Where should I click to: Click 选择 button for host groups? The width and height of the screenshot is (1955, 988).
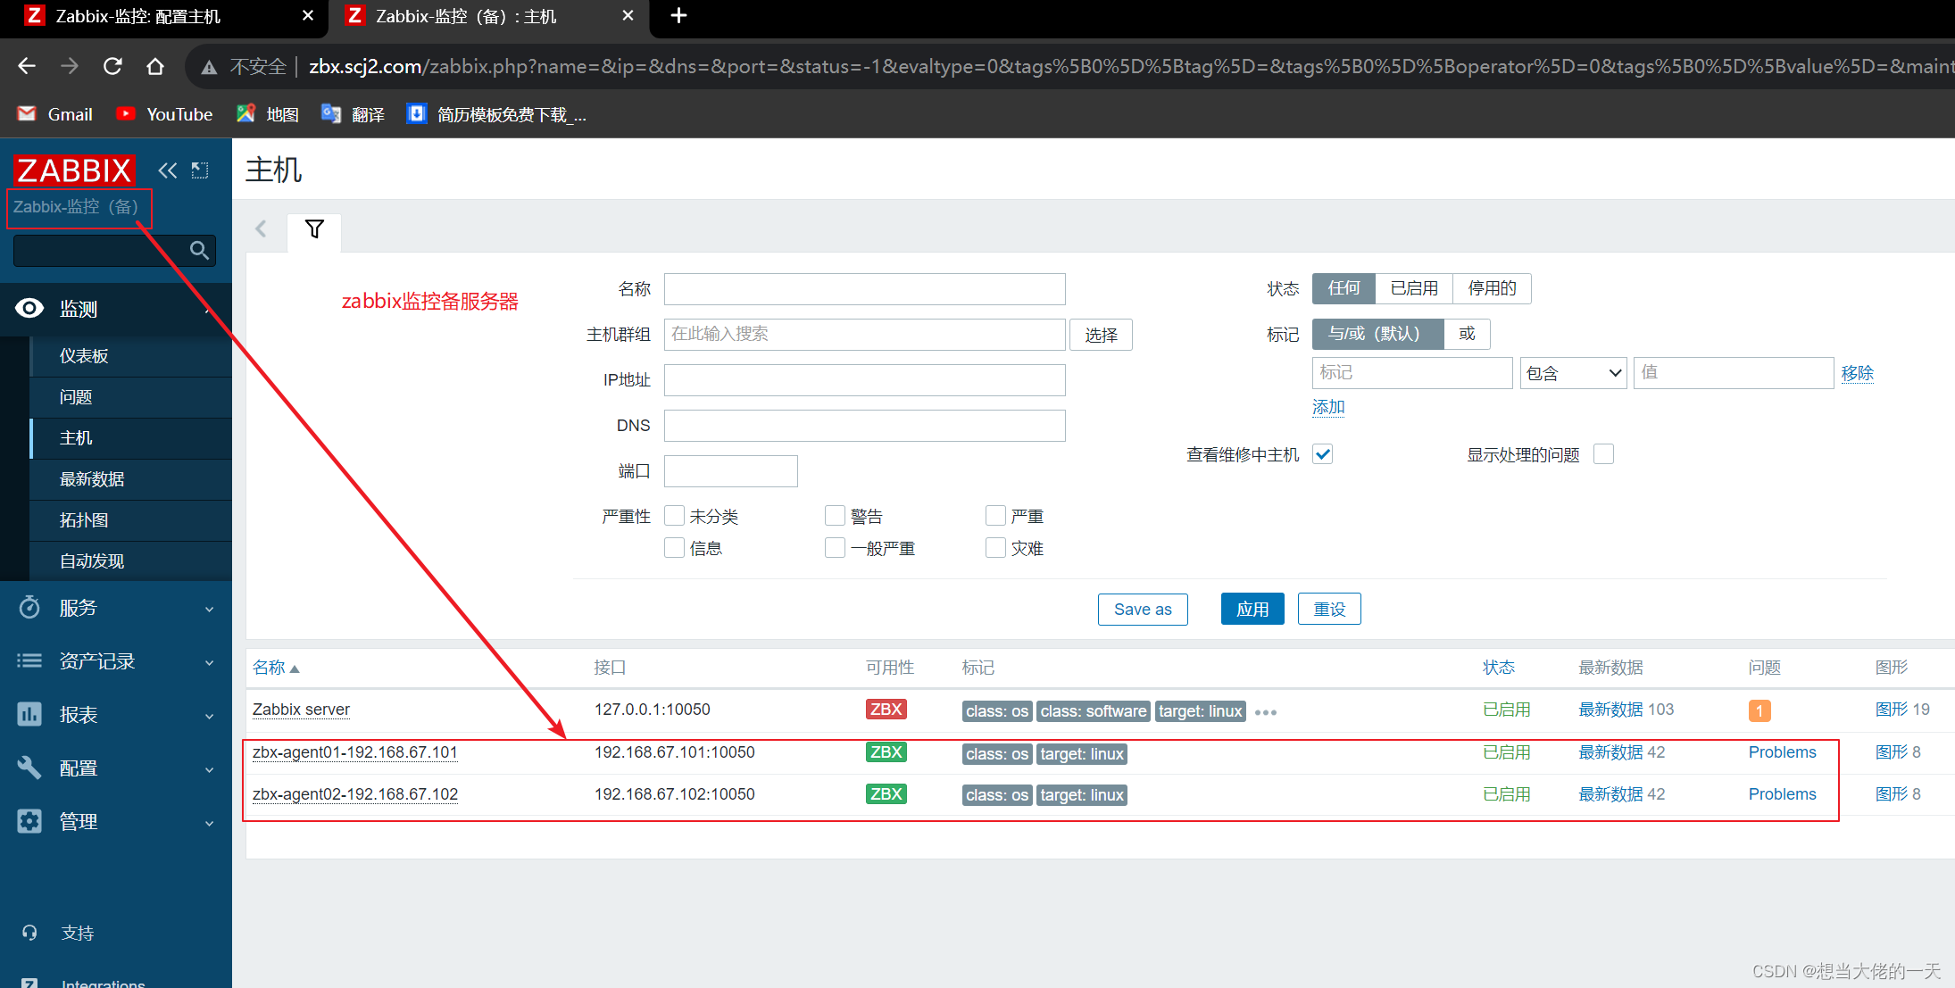1102,335
